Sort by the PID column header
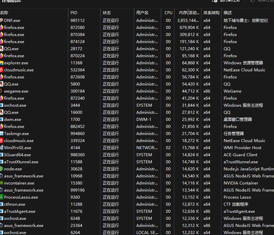 (84, 12)
